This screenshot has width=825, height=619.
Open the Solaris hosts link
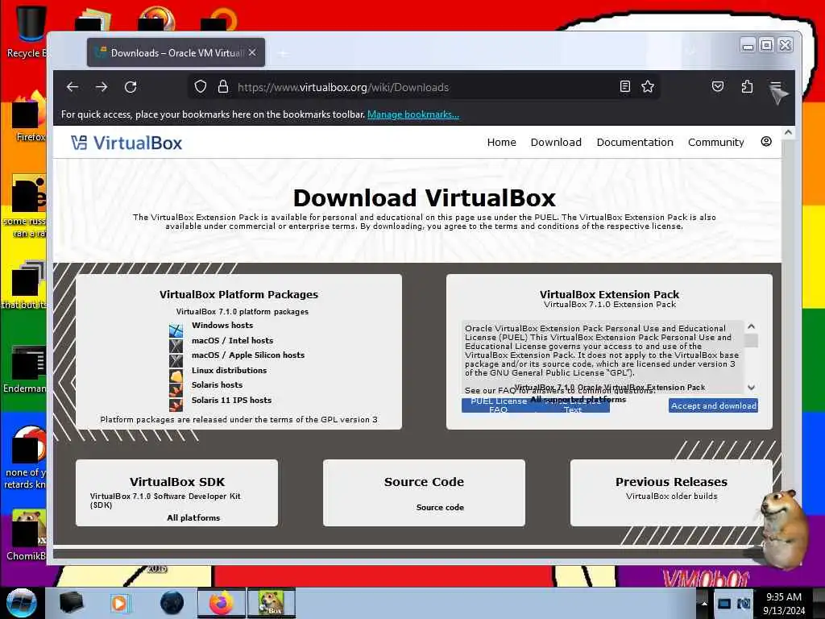(217, 384)
